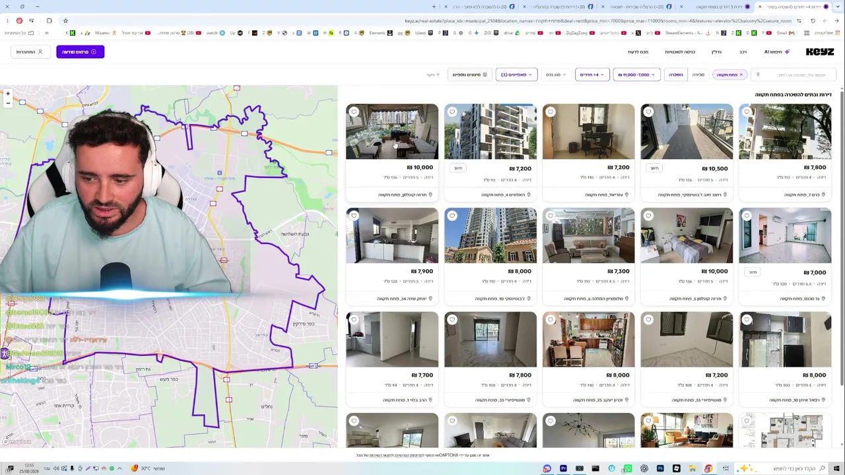Favorite the ₪8,000 tower listing on Jabotinsky 10
845x475 pixels.
[x=452, y=216]
